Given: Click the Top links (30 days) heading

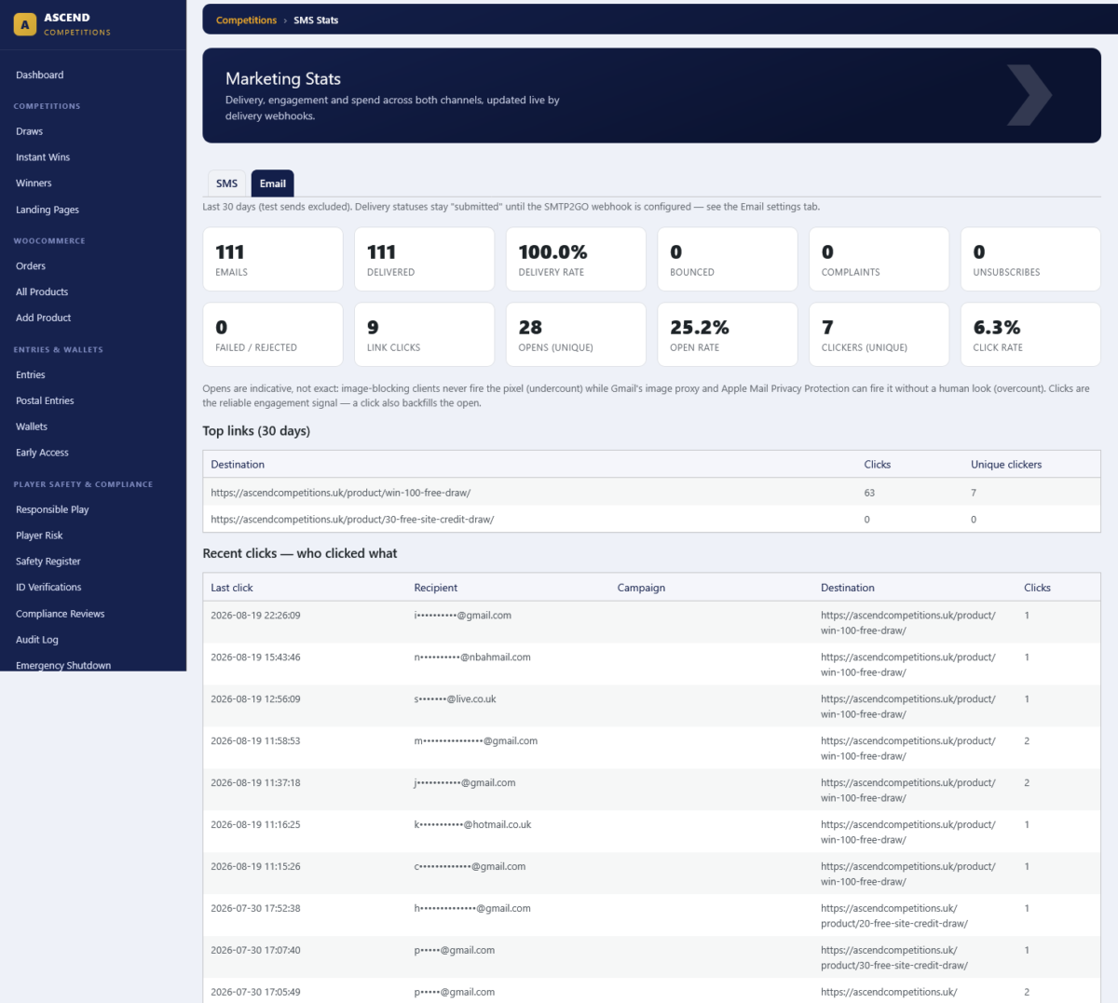Looking at the screenshot, I should pos(256,431).
